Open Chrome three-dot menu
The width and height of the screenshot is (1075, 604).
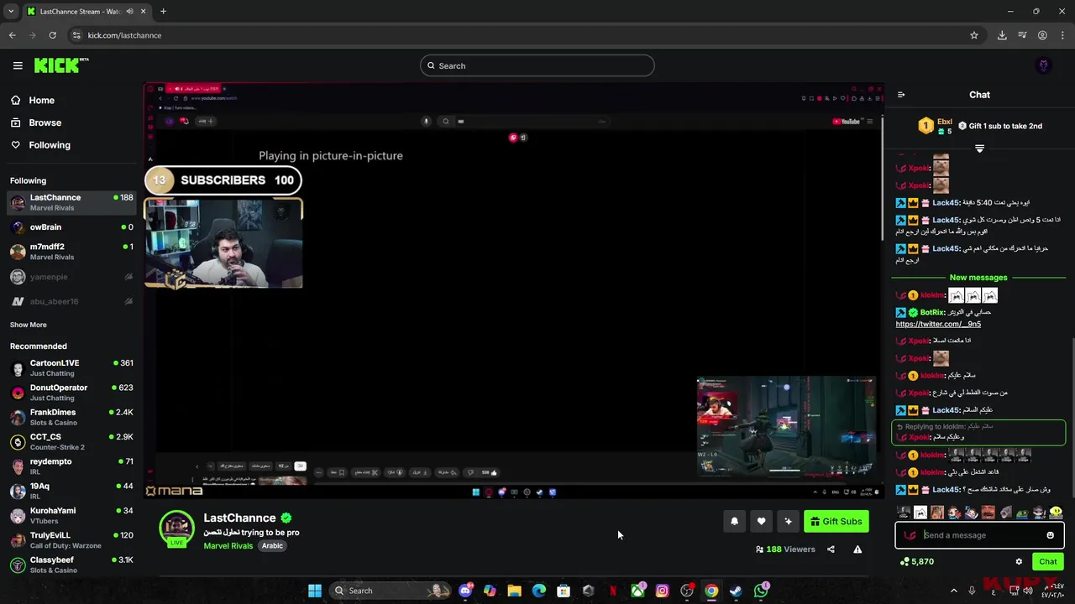(x=1063, y=35)
